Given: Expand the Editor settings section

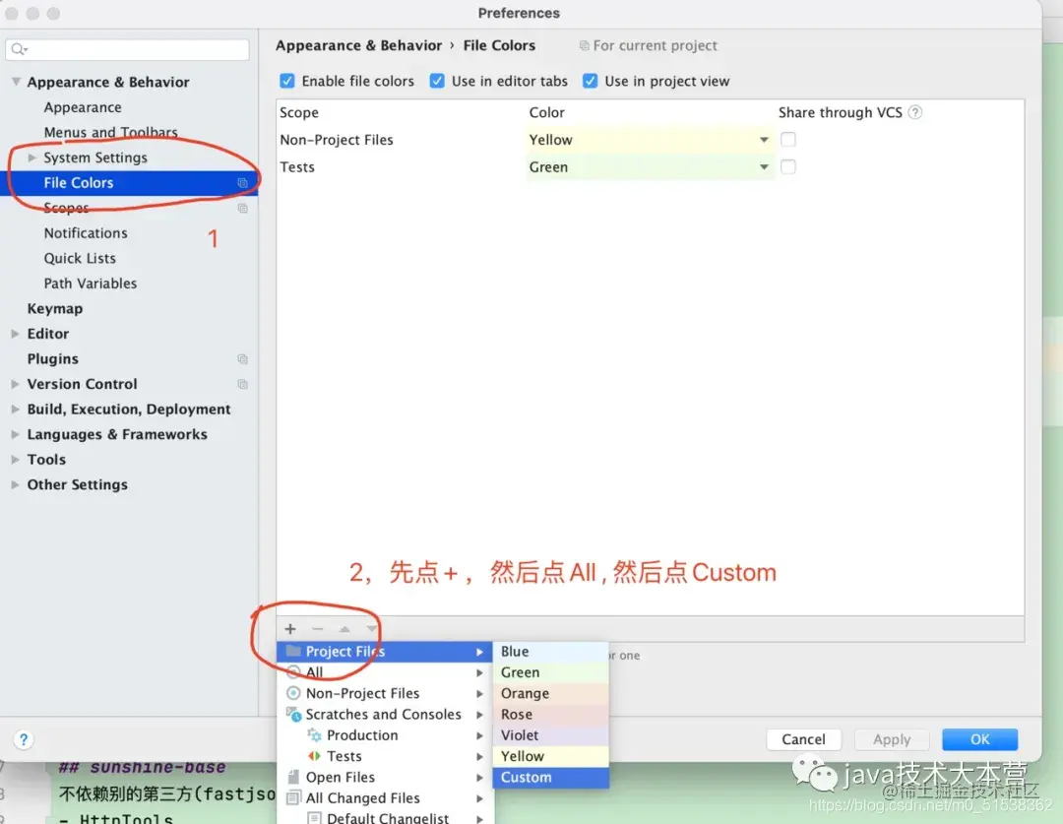Looking at the screenshot, I should [15, 334].
